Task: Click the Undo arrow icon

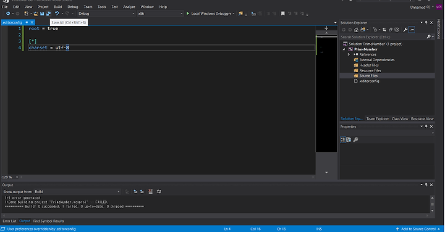Action: 57,14
